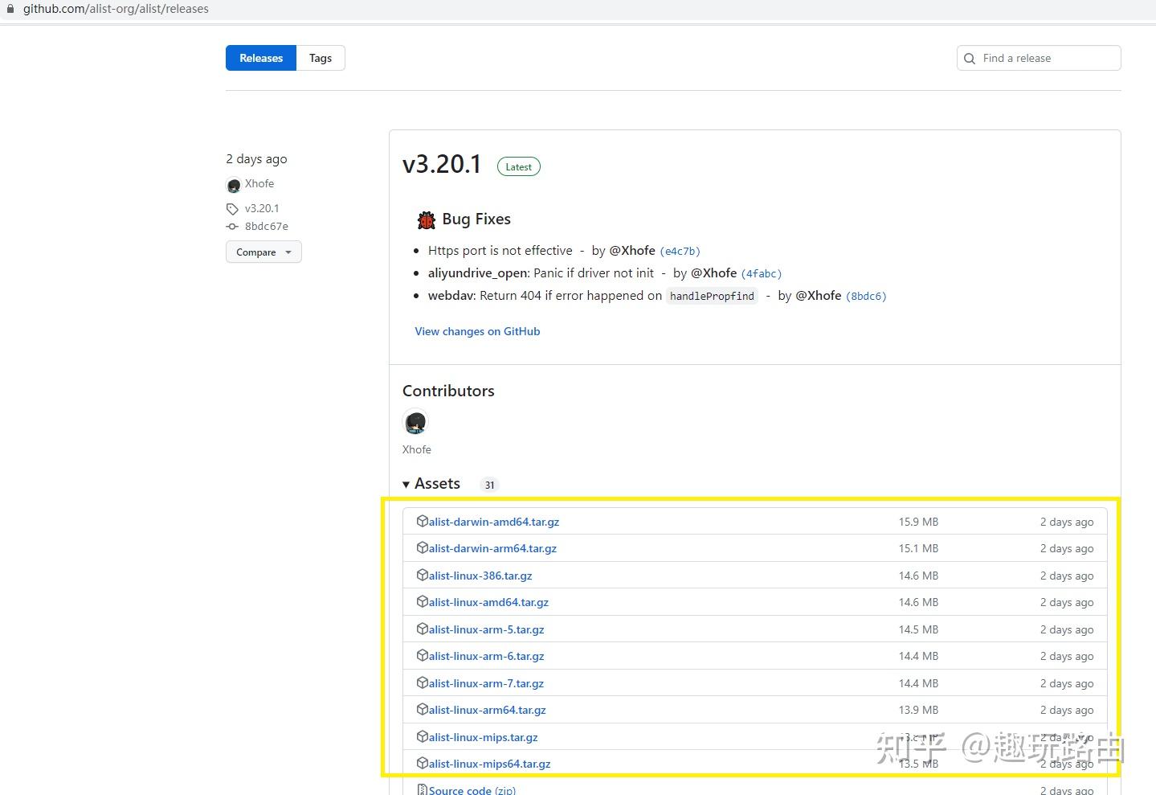Click the lock icon in address bar
The width and height of the screenshot is (1156, 795).
[10, 9]
